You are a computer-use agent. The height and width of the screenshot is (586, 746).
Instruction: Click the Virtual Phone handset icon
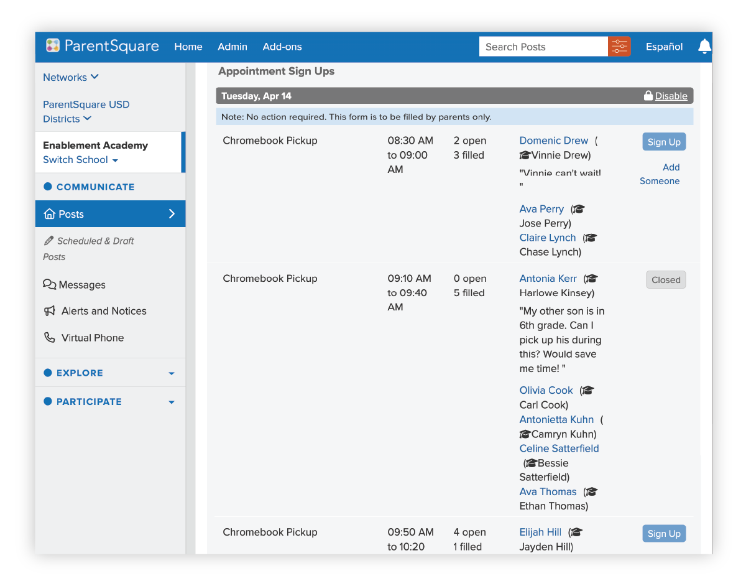(x=50, y=338)
